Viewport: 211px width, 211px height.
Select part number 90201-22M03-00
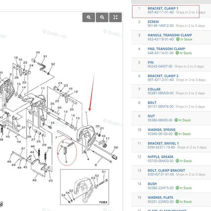[160, 202]
